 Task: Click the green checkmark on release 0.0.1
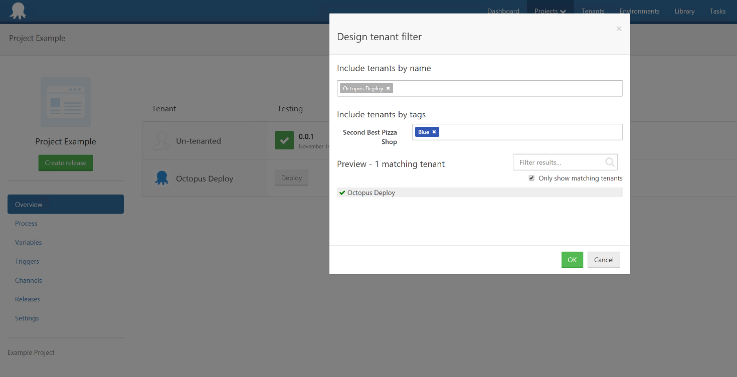click(284, 140)
